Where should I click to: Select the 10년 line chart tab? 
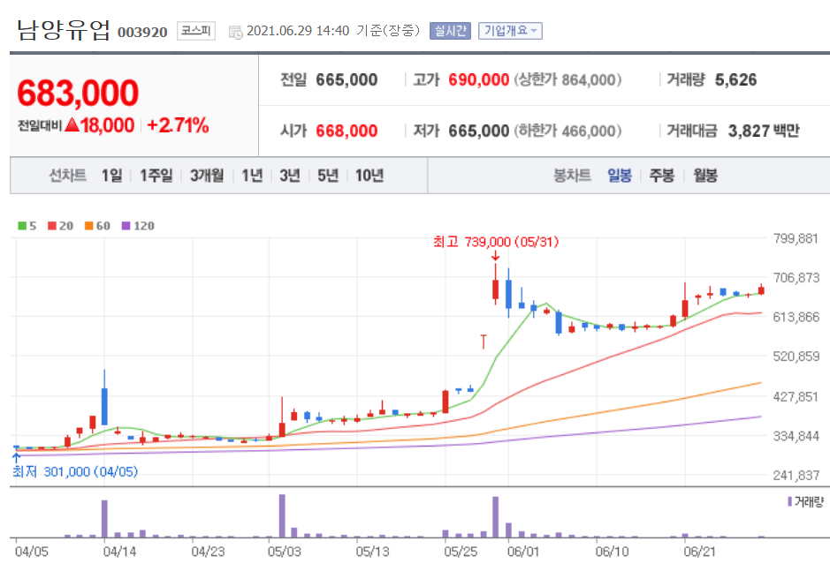(369, 175)
